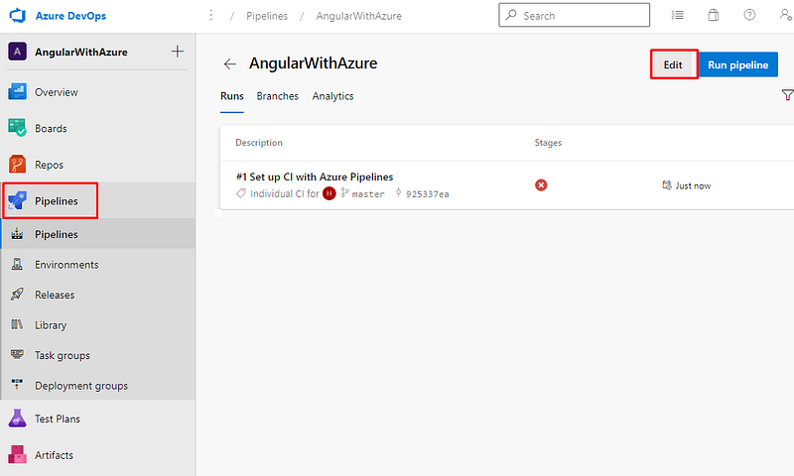Open the Help question mark icon
This screenshot has width=794, height=476.
749,15
